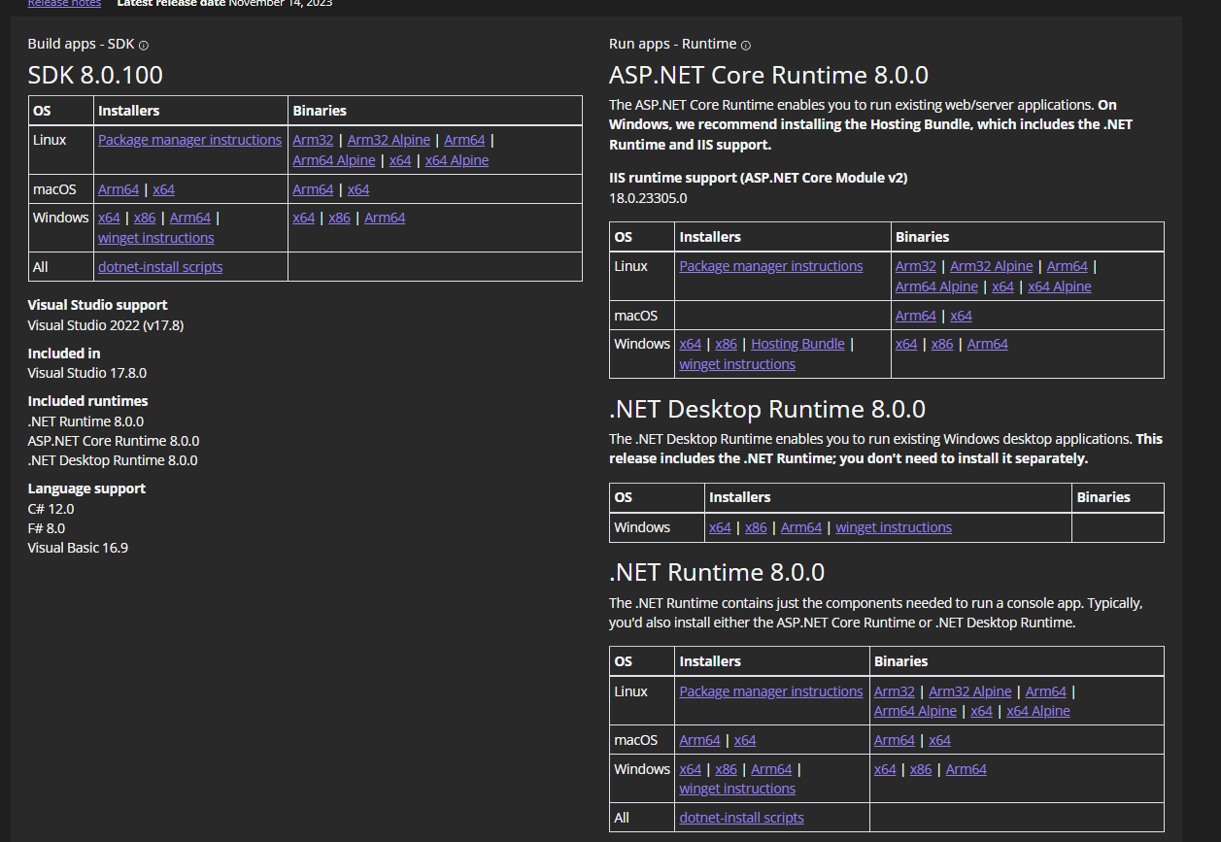Screen dimensions: 1221x842
Task: Open ASP.NET Core Linux Package manager instructions
Action: point(771,266)
